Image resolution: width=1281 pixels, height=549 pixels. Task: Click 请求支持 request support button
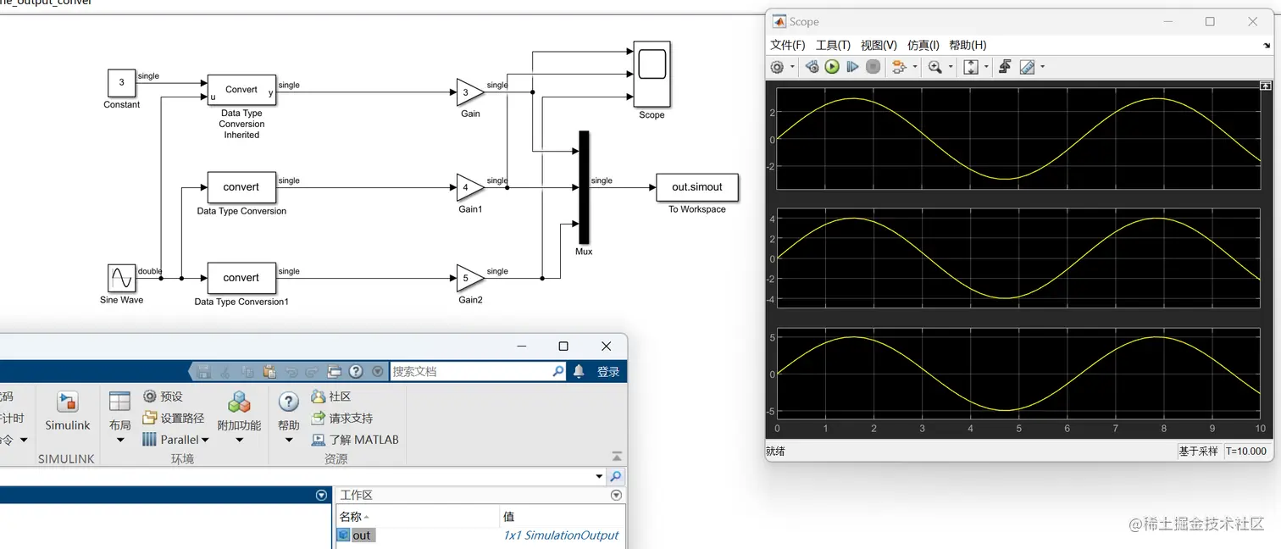tap(342, 418)
